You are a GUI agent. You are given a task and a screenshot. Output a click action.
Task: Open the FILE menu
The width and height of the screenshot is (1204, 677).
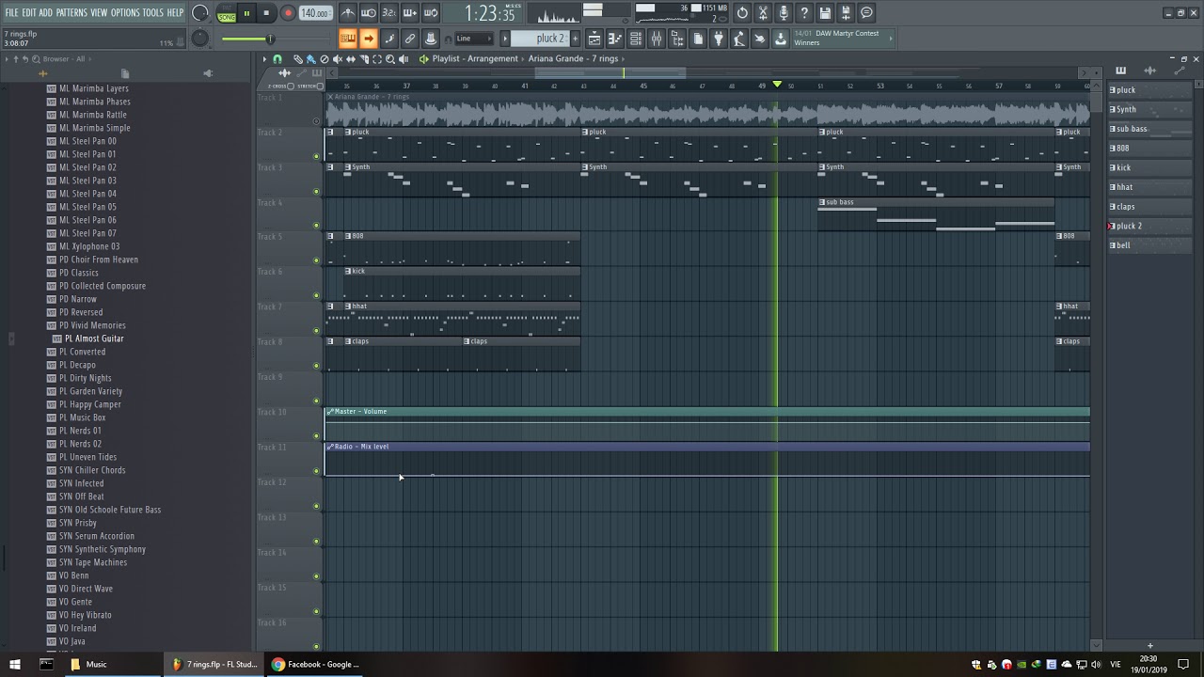click(x=12, y=13)
